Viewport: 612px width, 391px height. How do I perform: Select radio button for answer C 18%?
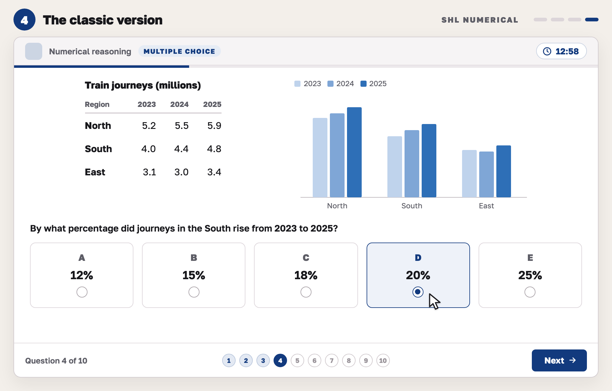[x=306, y=292]
